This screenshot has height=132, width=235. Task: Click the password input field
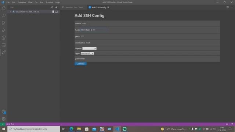point(98,59)
